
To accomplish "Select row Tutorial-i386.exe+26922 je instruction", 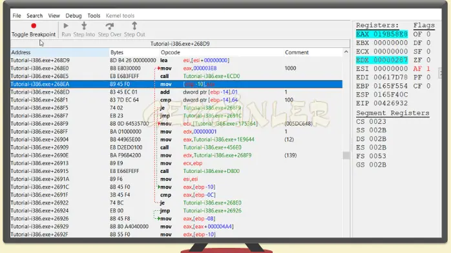I will click(x=176, y=203).
